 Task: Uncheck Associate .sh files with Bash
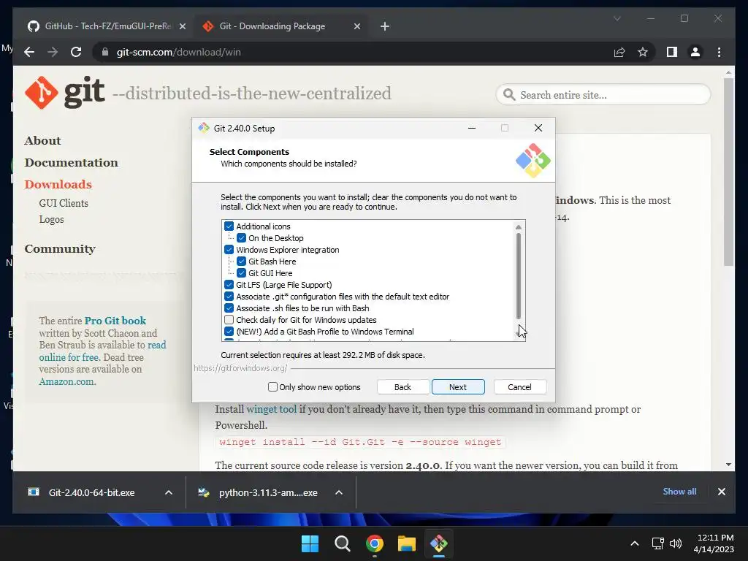[x=229, y=308]
